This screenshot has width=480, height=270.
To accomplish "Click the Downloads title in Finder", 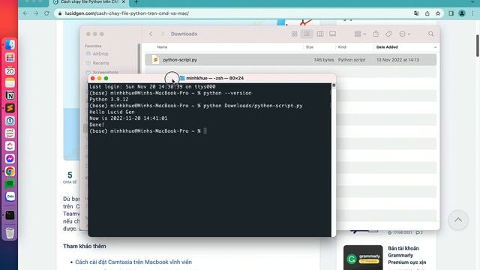I will coord(184,34).
